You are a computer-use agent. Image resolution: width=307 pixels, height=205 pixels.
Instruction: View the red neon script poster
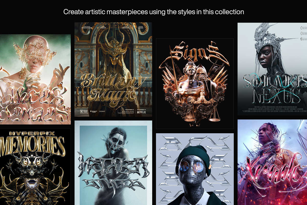272,162
